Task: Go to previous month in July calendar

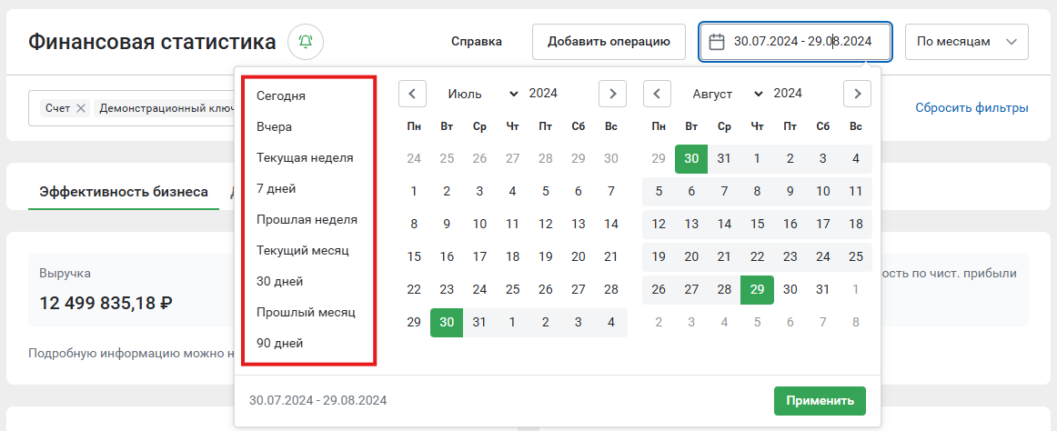Action: [x=412, y=94]
